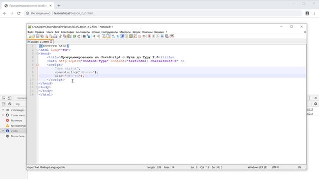Open Chrome's three-dot menu
319x179 pixels.
click(314, 13)
